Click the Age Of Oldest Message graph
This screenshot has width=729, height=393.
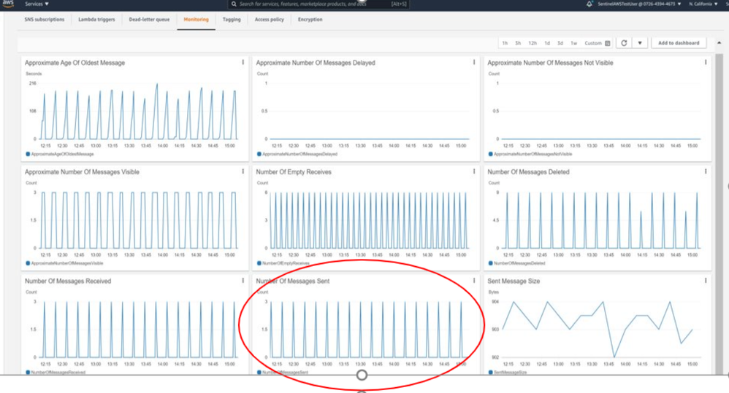[138, 112]
